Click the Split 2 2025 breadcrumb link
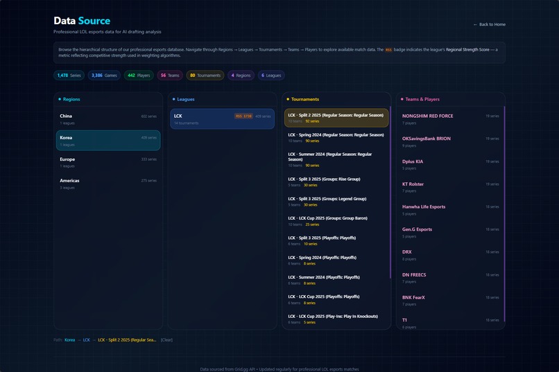Screen dimensions: 559x372 click(127, 340)
